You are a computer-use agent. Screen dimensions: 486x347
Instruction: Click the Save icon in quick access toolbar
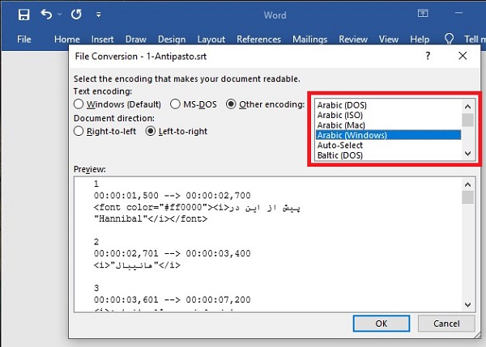click(23, 15)
